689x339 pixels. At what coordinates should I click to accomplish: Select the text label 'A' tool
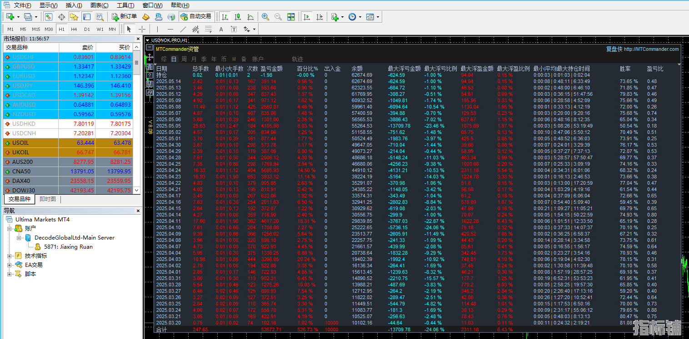(221, 29)
